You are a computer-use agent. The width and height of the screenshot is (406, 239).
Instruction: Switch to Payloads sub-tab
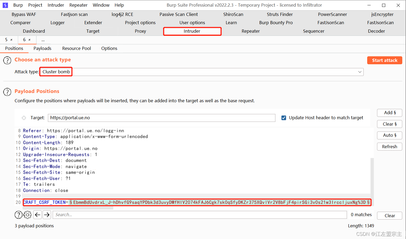coord(42,48)
